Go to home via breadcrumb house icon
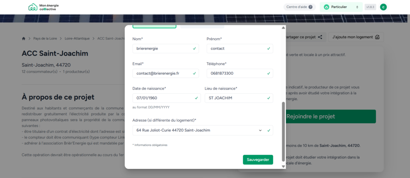This screenshot has height=178, width=410. pyautogui.click(x=24, y=38)
